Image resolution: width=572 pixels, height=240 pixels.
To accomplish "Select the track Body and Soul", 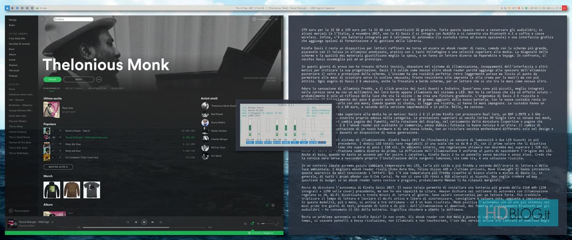I will (x=73, y=151).
